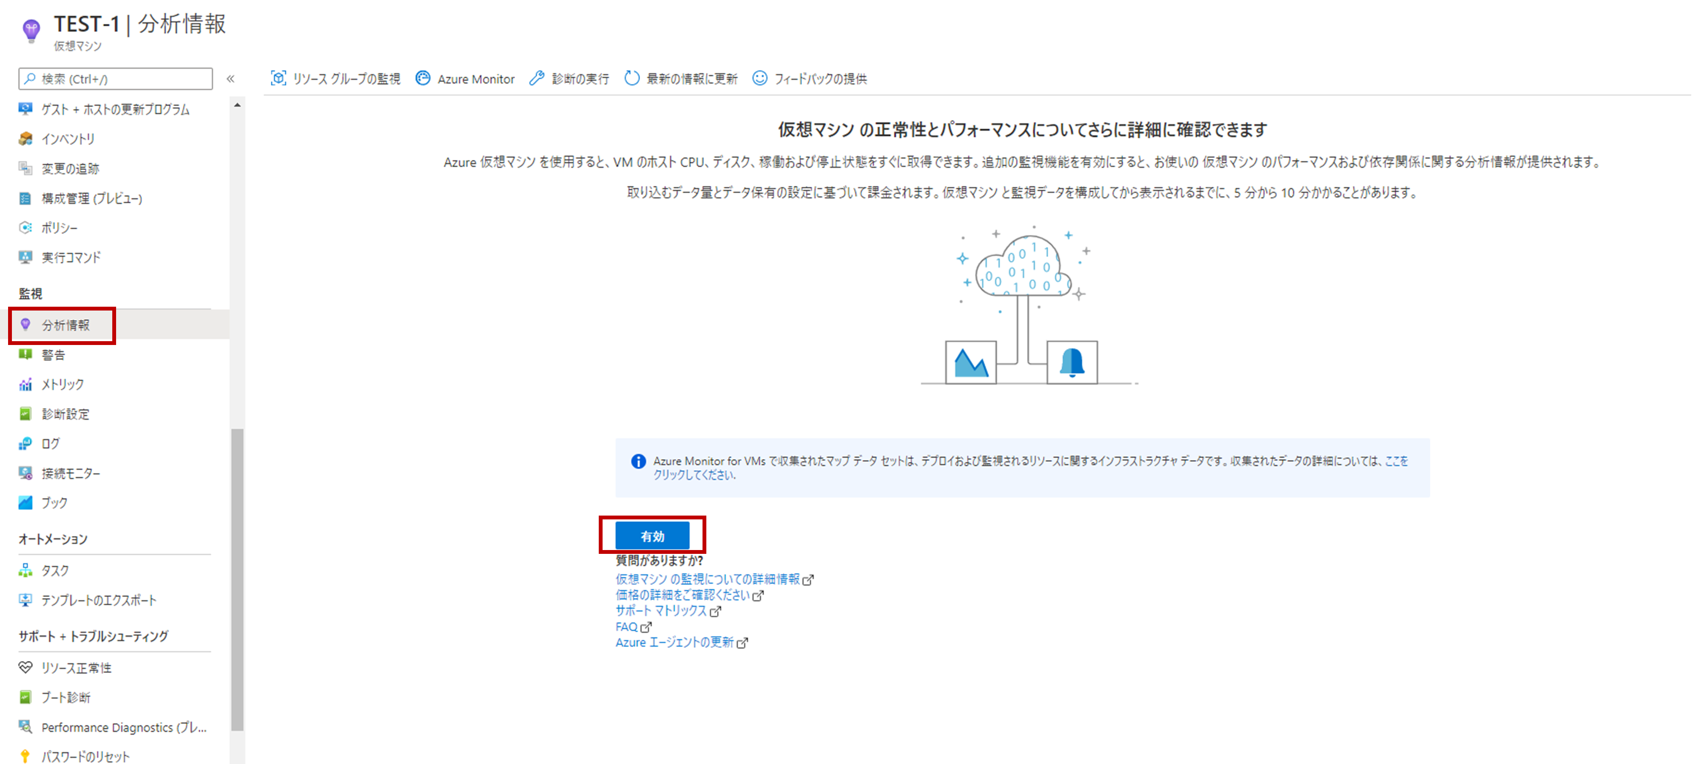This screenshot has width=1701, height=764.
Task: Open the 診断設定 menu item
Action: 65,414
